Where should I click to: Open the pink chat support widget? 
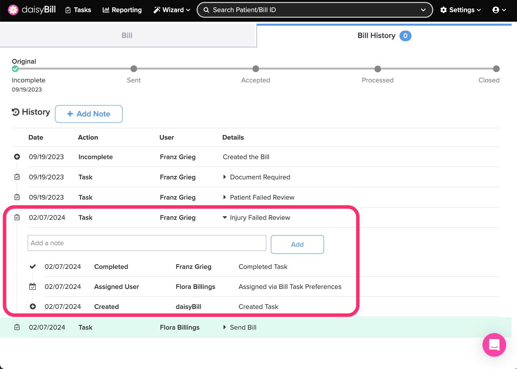494,345
